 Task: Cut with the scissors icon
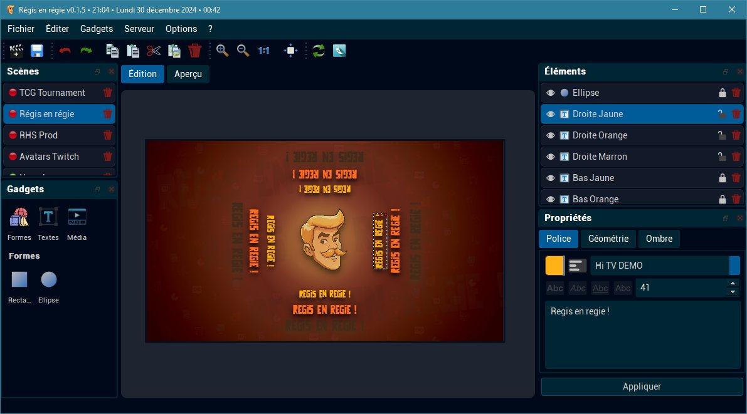pyautogui.click(x=154, y=51)
